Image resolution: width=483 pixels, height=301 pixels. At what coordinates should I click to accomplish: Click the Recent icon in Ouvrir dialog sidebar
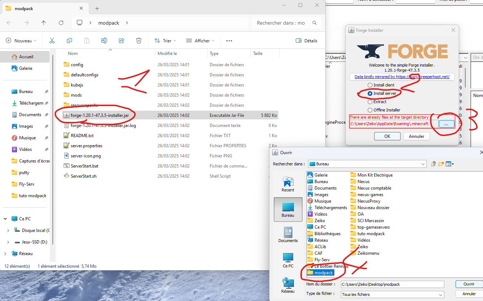tap(288, 184)
